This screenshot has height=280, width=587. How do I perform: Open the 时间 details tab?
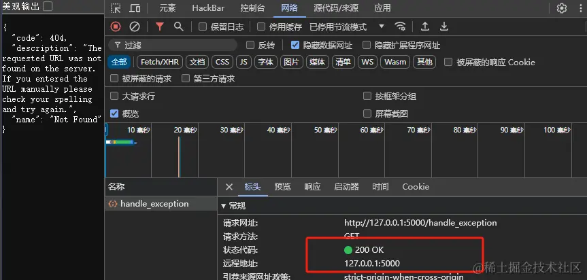[x=380, y=187]
